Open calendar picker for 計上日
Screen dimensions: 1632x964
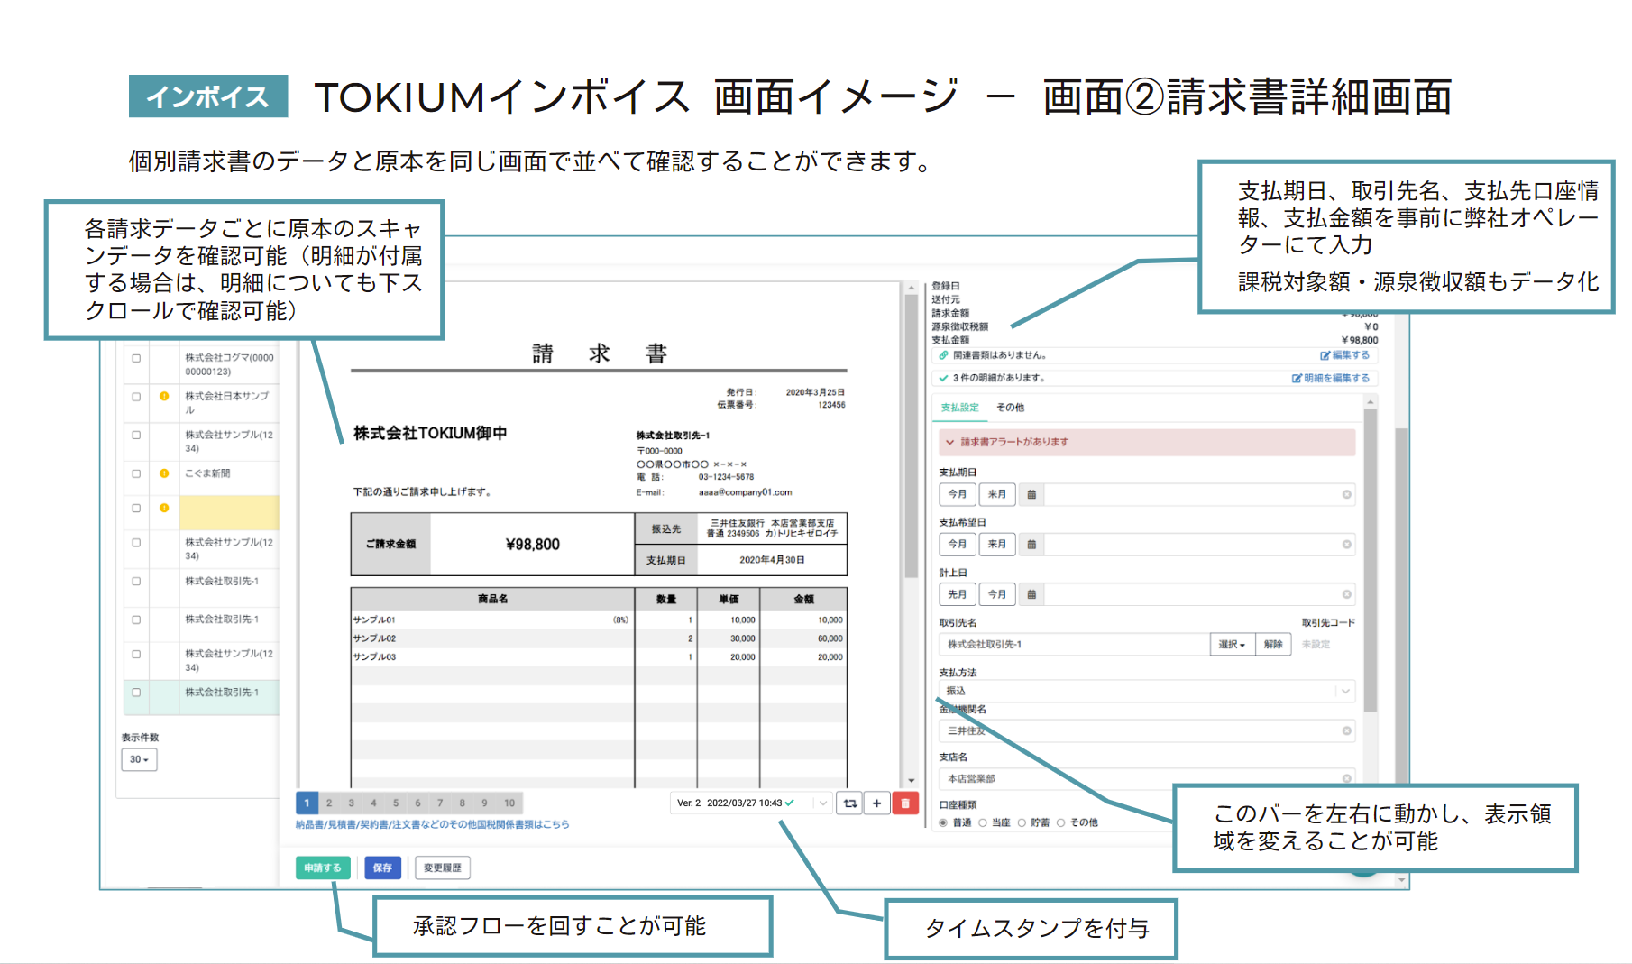(x=1031, y=594)
